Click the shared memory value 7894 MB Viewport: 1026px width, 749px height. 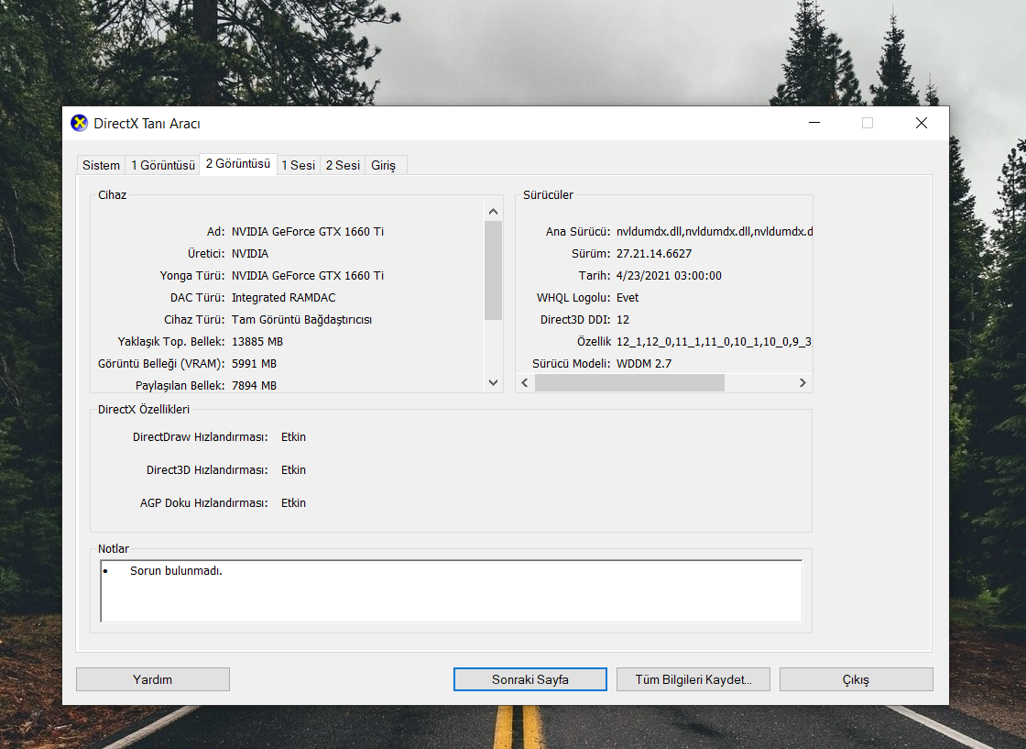point(254,386)
